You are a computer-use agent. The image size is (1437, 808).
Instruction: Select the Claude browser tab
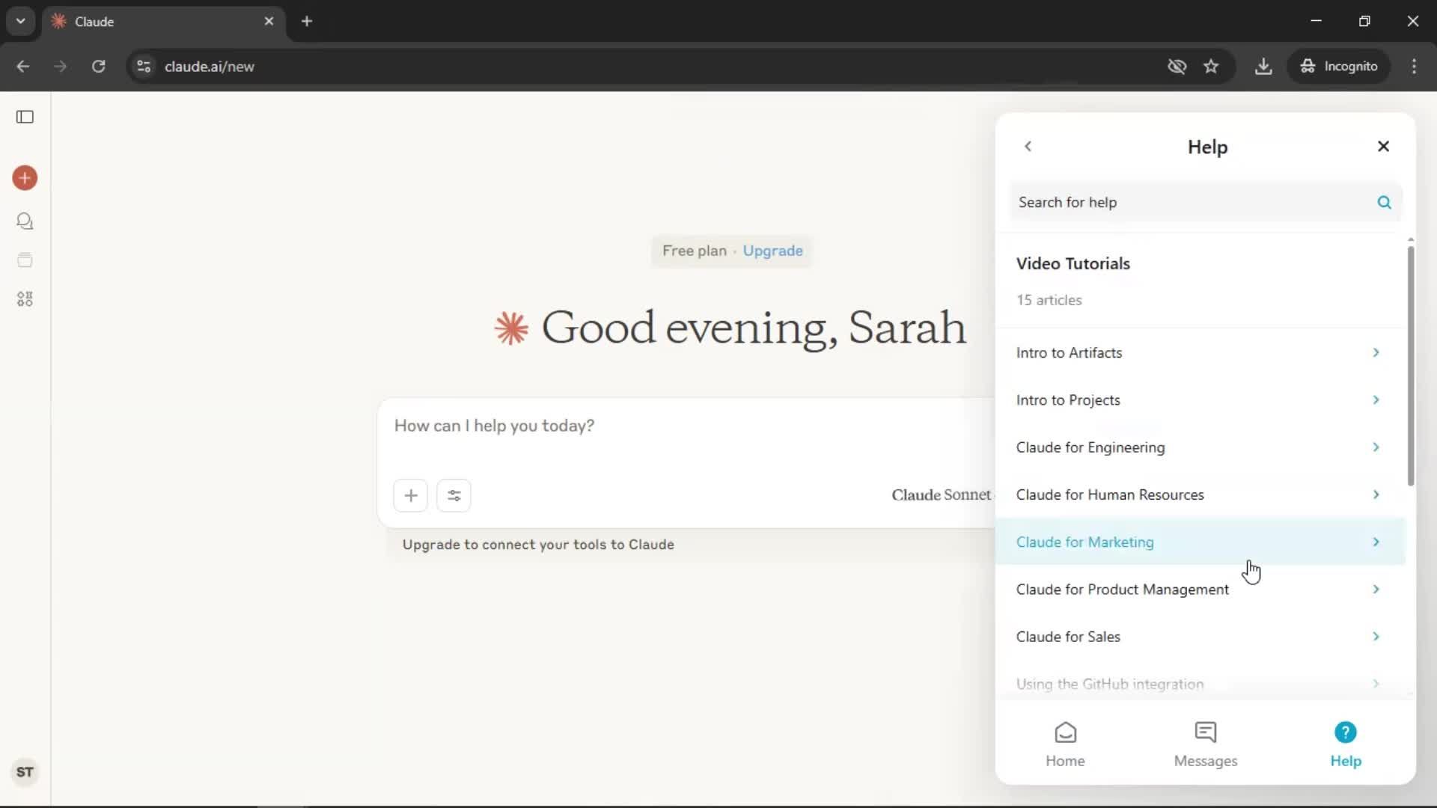coord(163,21)
